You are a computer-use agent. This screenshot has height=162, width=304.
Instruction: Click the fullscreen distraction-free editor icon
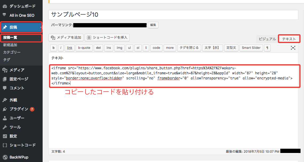point(293,48)
